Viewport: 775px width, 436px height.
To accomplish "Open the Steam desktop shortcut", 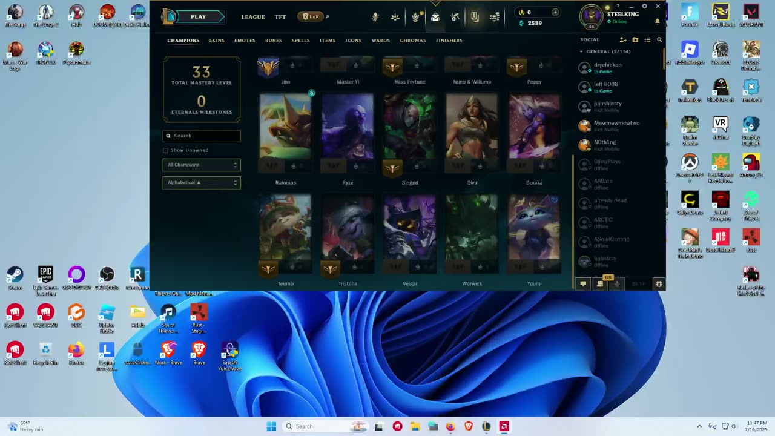I will tap(15, 277).
